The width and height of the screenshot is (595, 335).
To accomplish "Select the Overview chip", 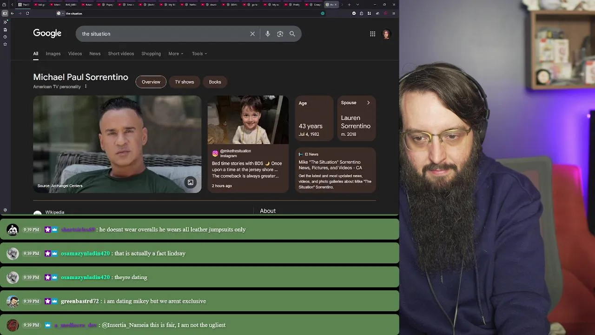I will 151,82.
